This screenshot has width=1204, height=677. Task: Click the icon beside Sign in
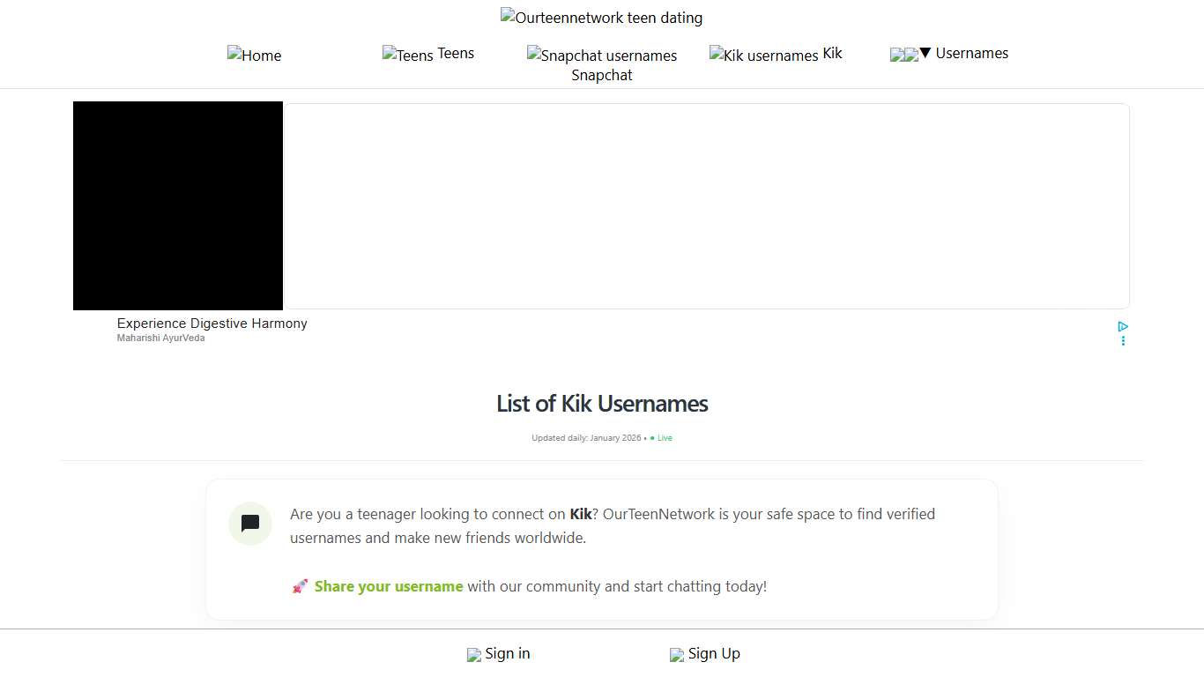click(473, 654)
